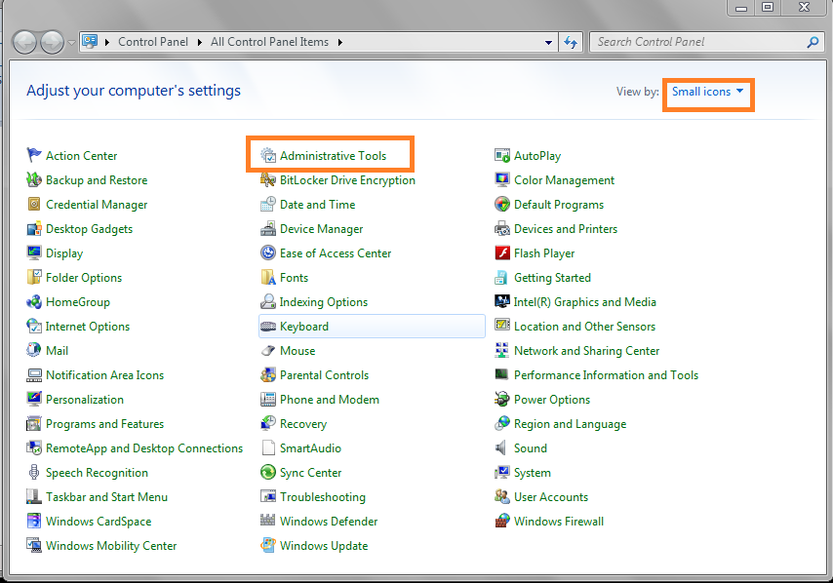Open the Personalization icon
This screenshot has height=583, width=833.
tap(34, 400)
